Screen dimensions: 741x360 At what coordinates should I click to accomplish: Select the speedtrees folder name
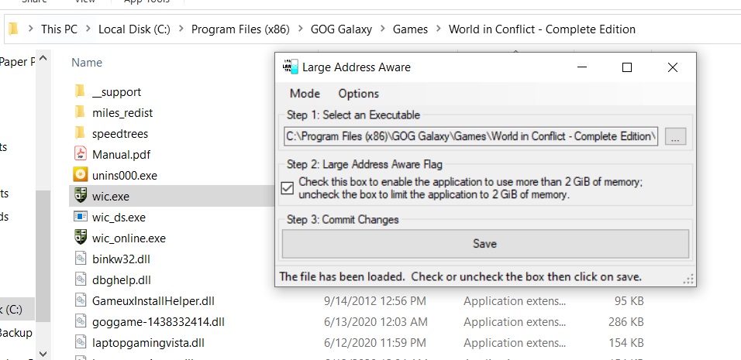click(120, 133)
